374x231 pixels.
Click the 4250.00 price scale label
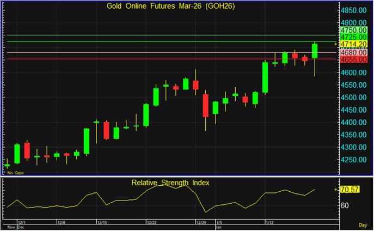[354, 160]
